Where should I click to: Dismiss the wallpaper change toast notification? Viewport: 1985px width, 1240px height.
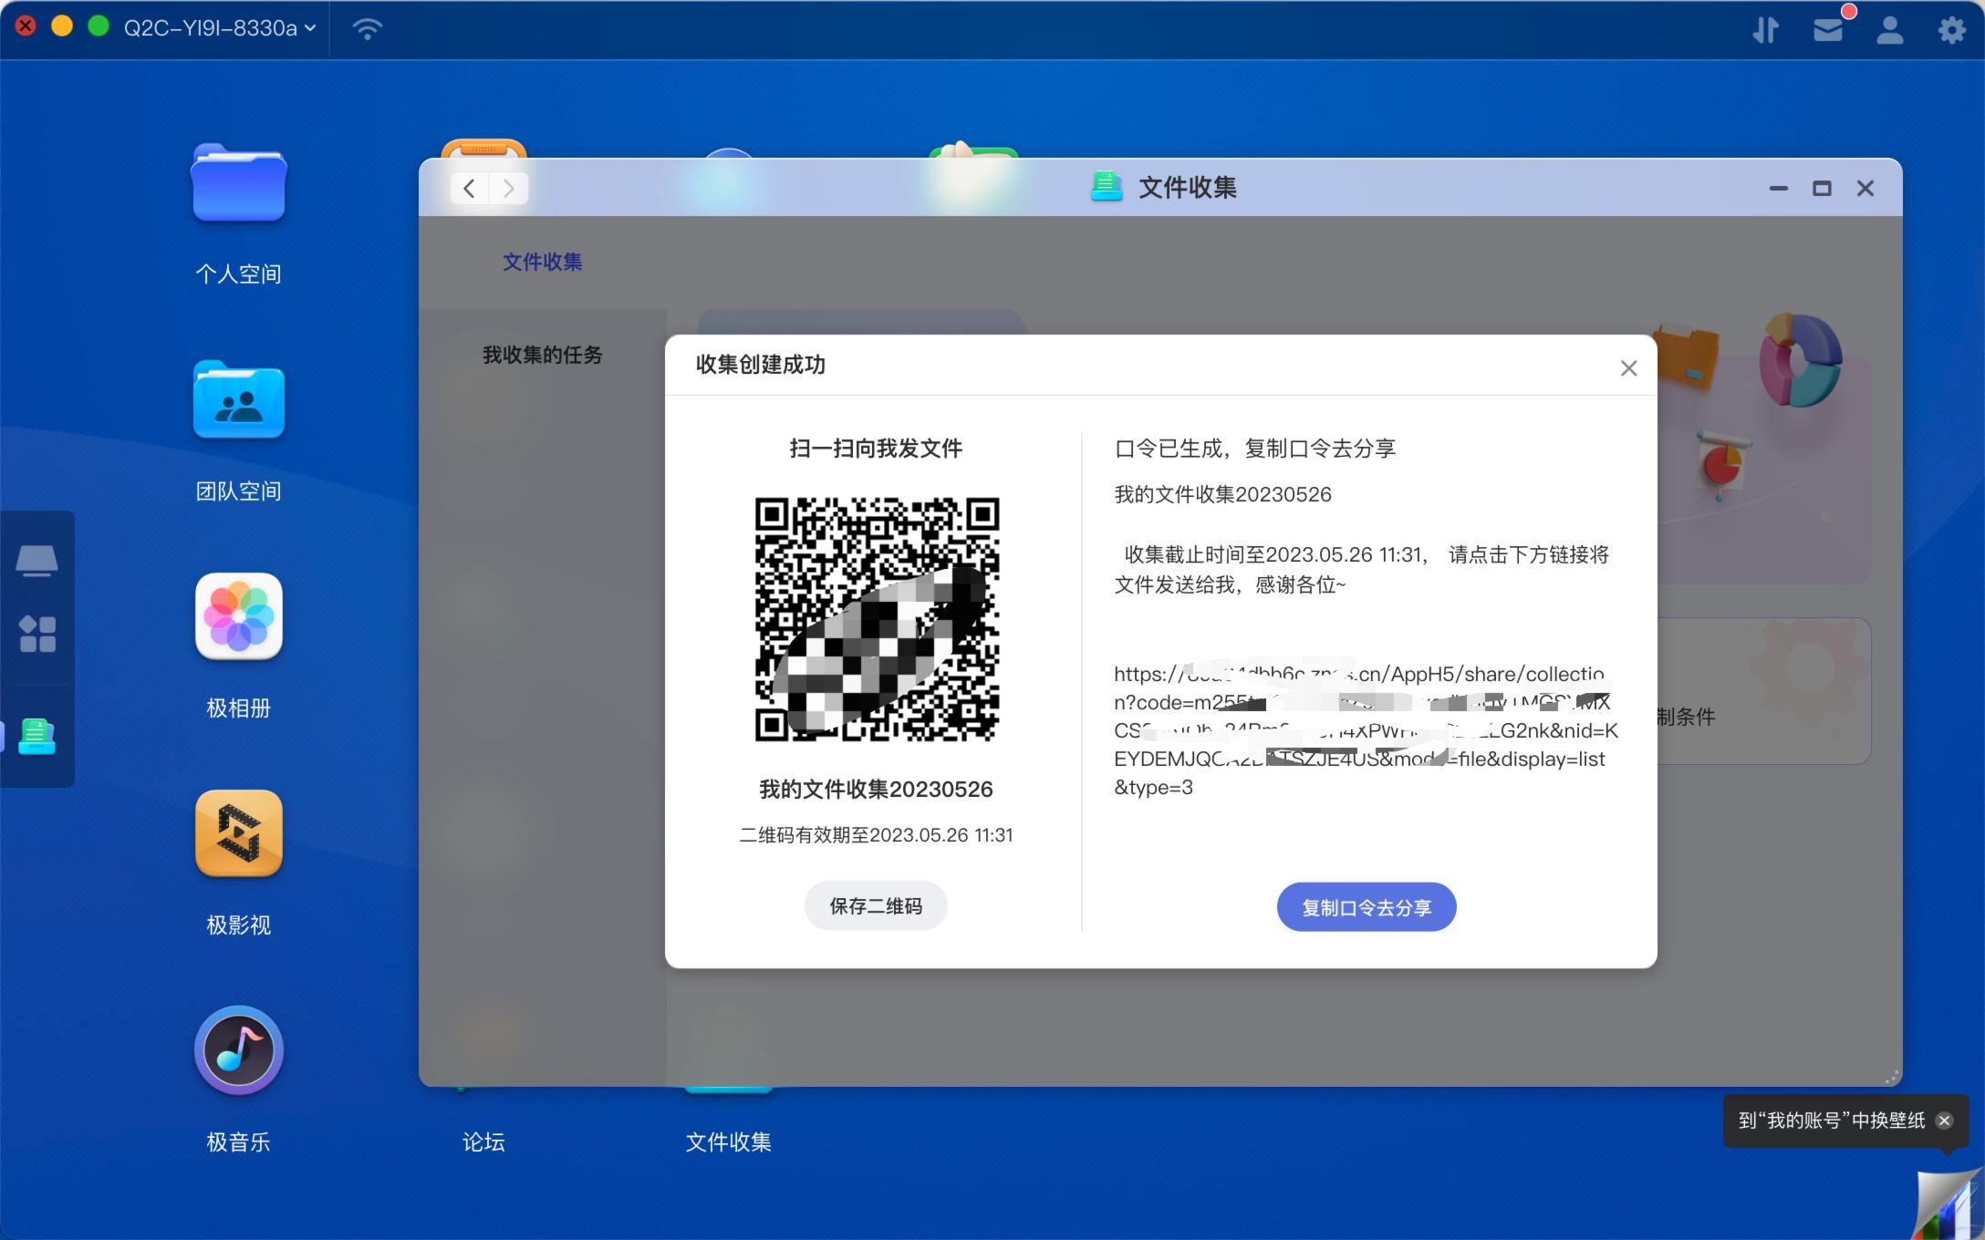pyautogui.click(x=1944, y=1121)
